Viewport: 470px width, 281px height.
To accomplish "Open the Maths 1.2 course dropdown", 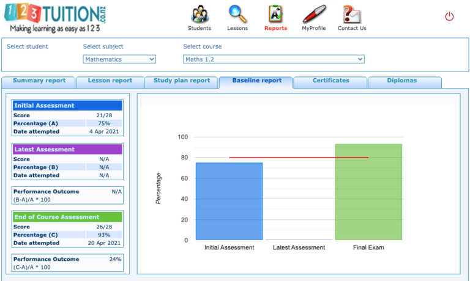I will click(x=274, y=59).
